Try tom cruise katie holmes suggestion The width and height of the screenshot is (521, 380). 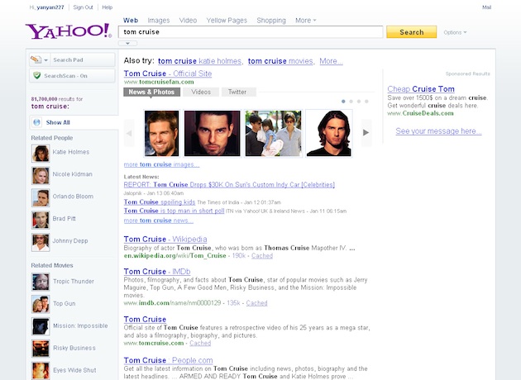point(199,61)
